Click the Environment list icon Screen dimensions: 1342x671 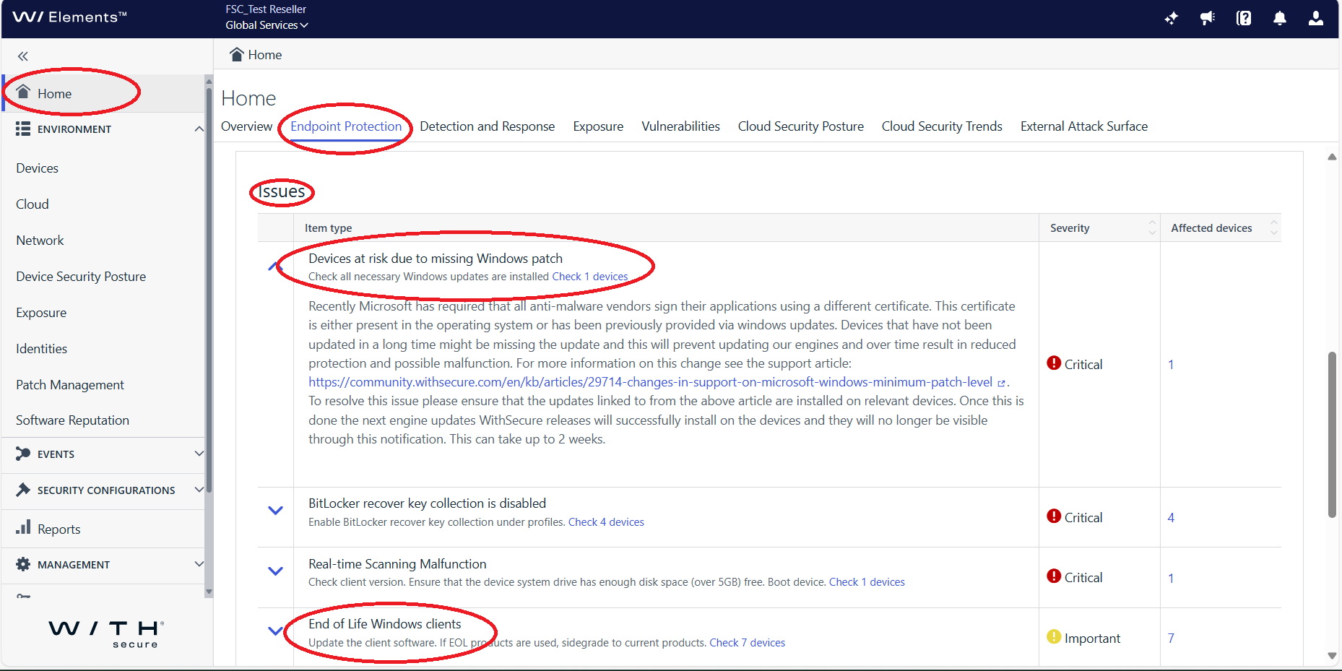pos(23,129)
